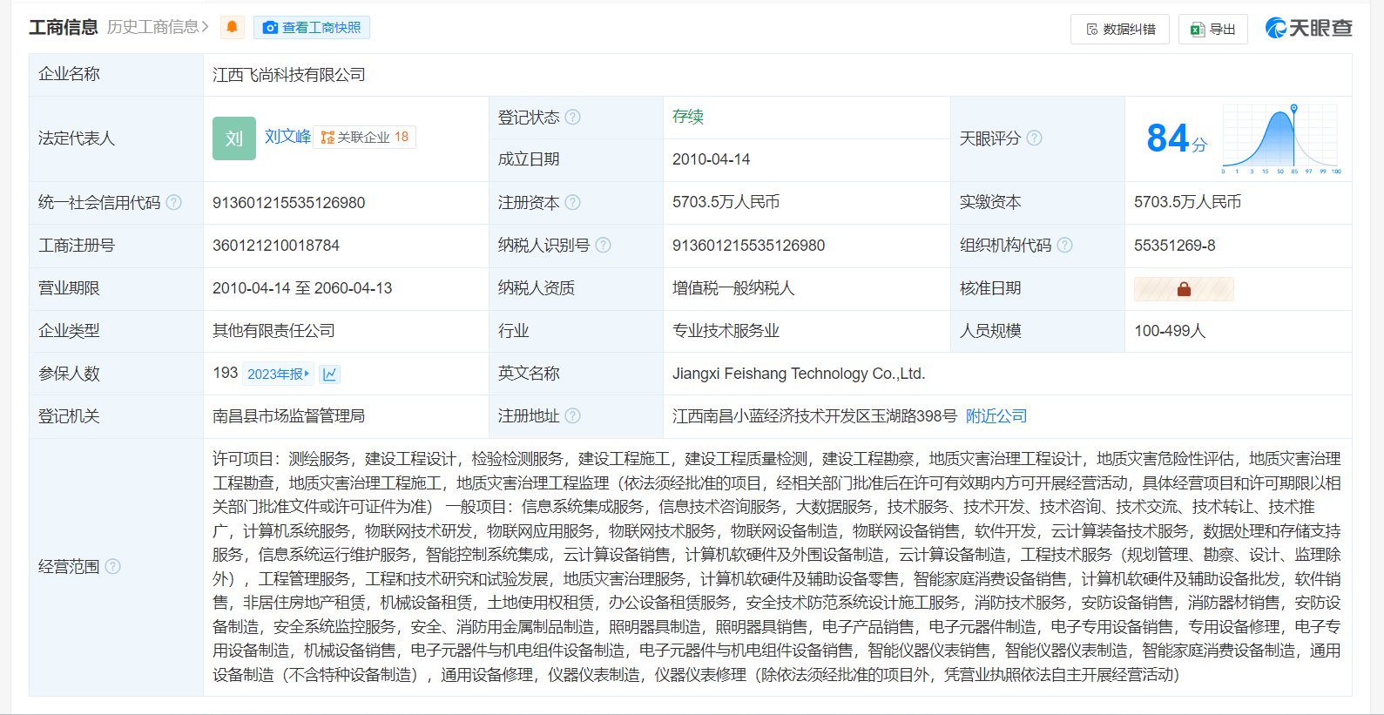Click the 存续 status value
This screenshot has width=1384, height=715.
click(x=688, y=117)
